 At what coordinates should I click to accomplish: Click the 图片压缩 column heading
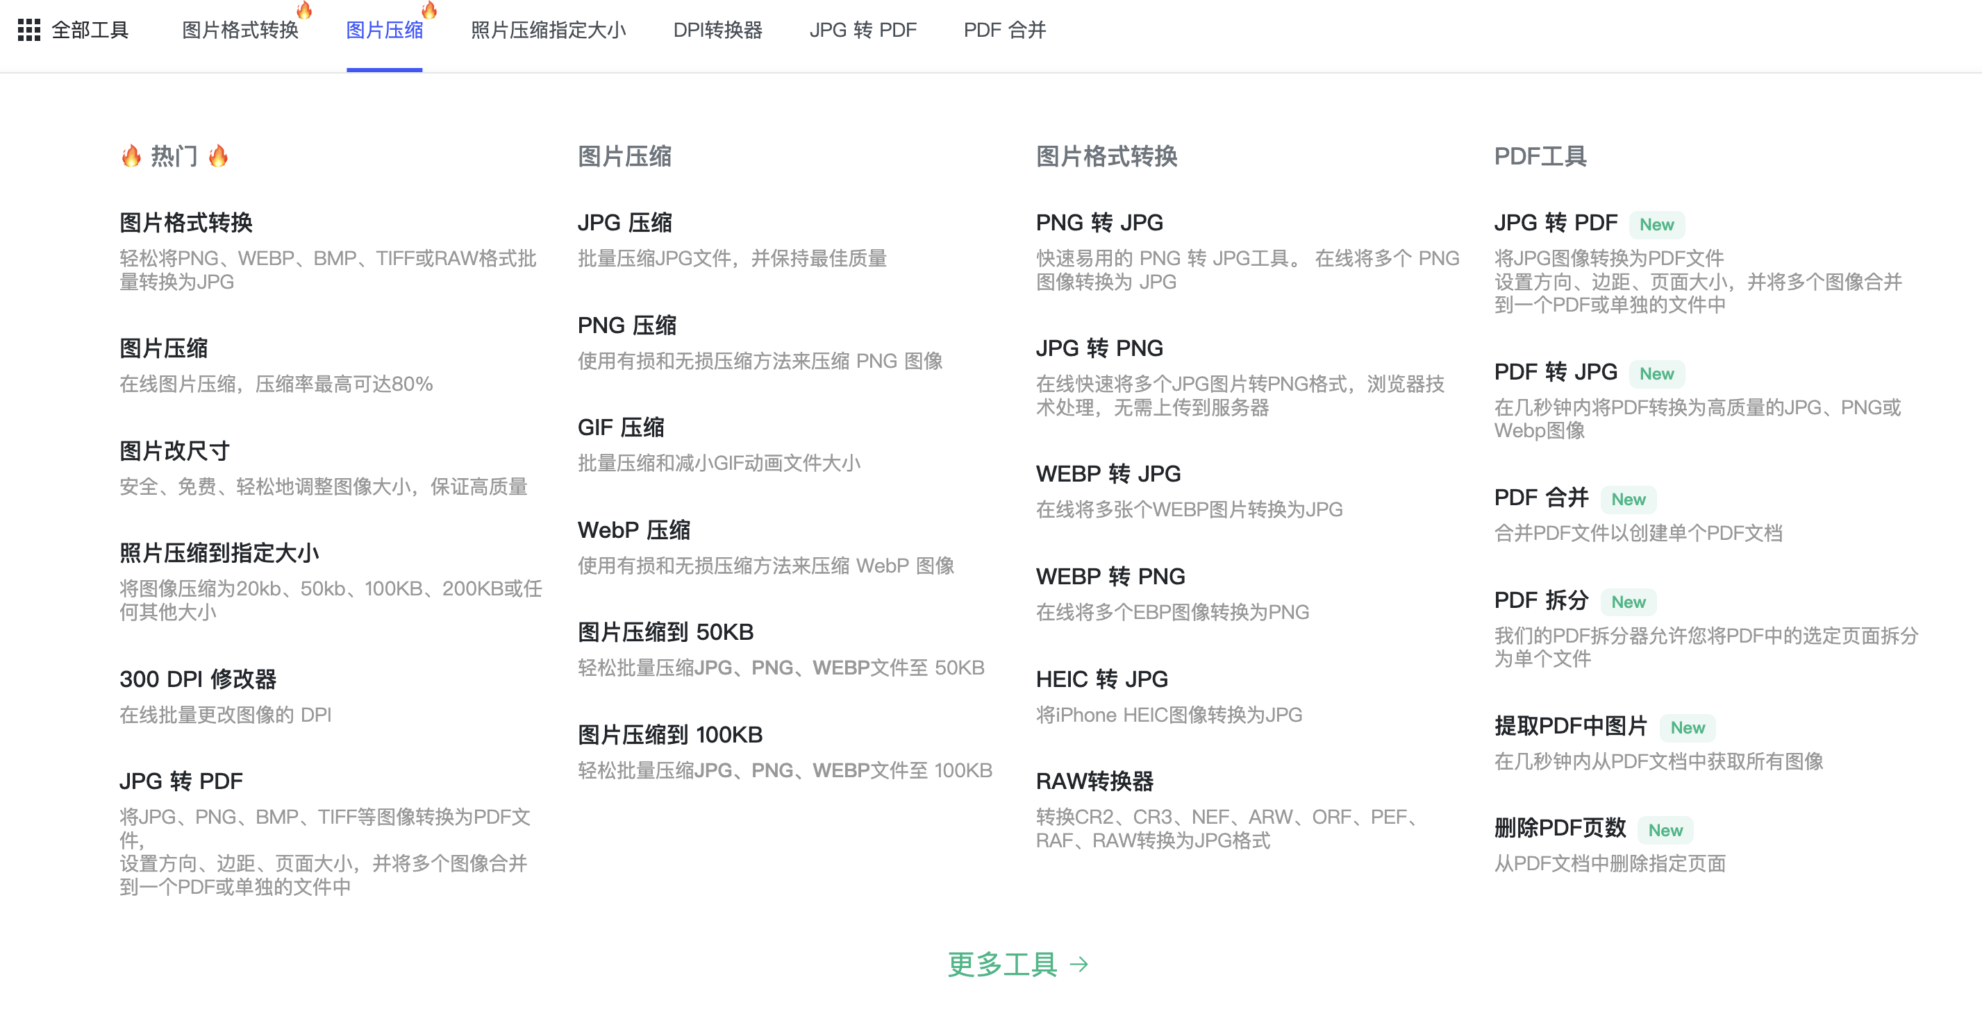click(x=625, y=156)
